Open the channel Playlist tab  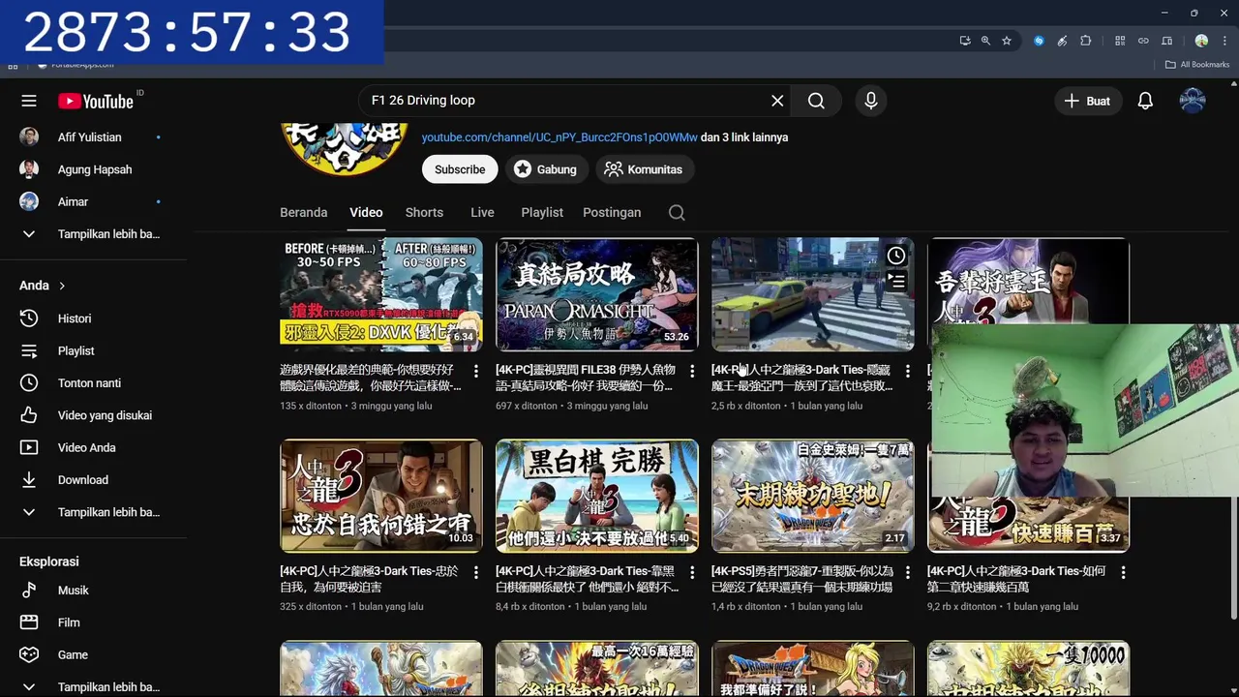[x=542, y=213]
